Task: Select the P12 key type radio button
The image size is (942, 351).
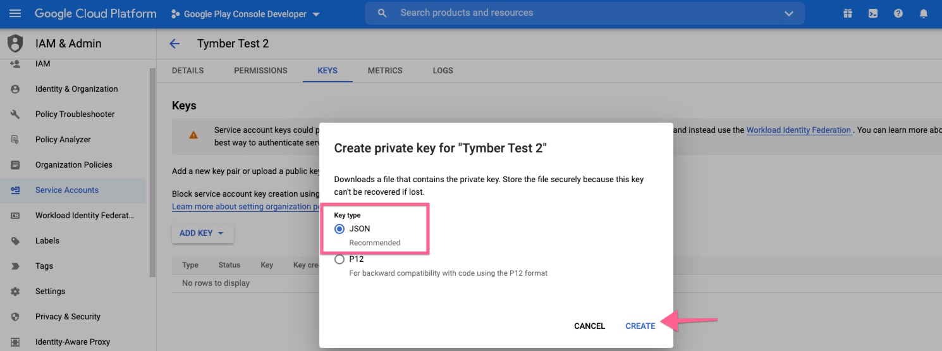Action: [339, 259]
